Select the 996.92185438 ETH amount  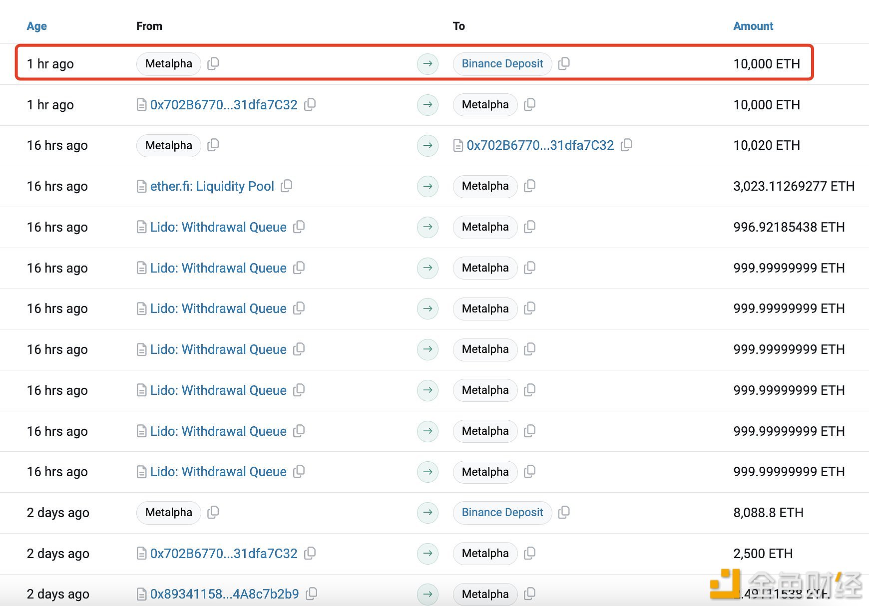click(789, 227)
